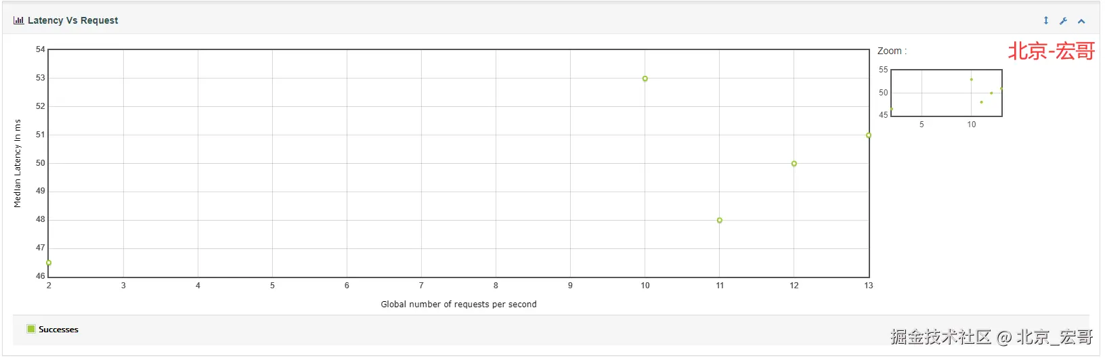
Task: Click the highest green point in Zoom overview
Action: pos(971,79)
